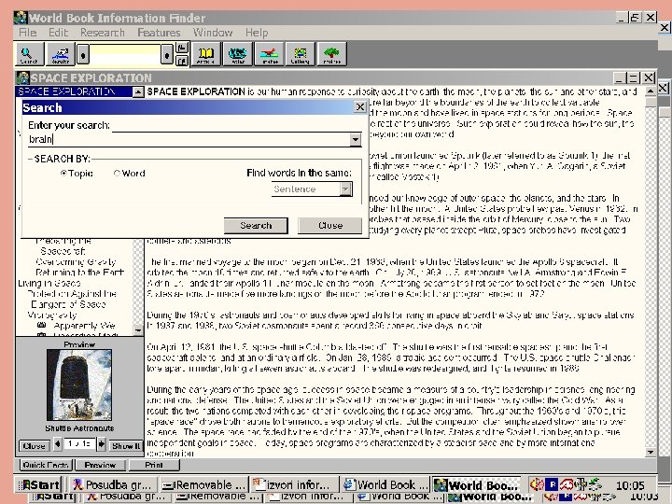Expand the SPACE EXPLORATION outline dropdown
This screenshot has height=504, width=672.
pyautogui.click(x=138, y=91)
